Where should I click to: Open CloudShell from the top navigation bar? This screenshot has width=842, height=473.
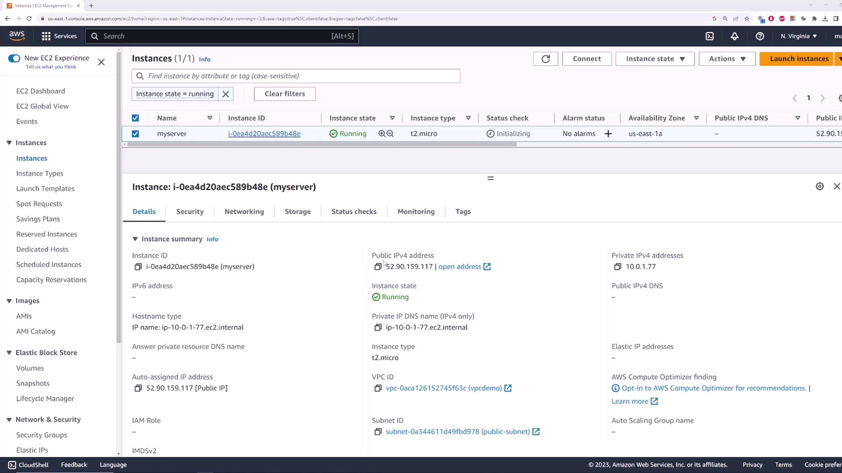[x=710, y=36]
